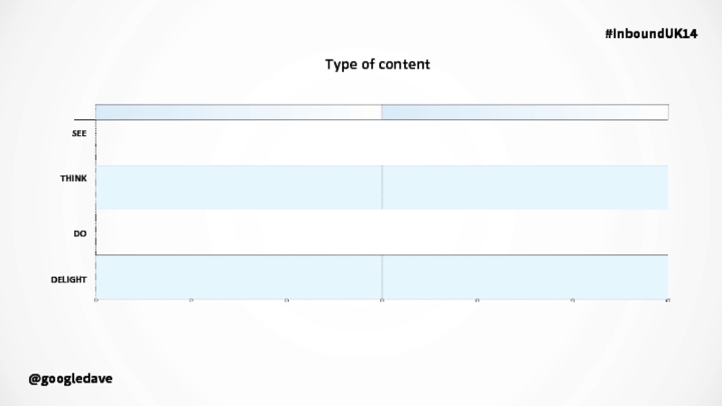
Task: Select the left blue cell in DELIGHT row
Action: point(238,277)
